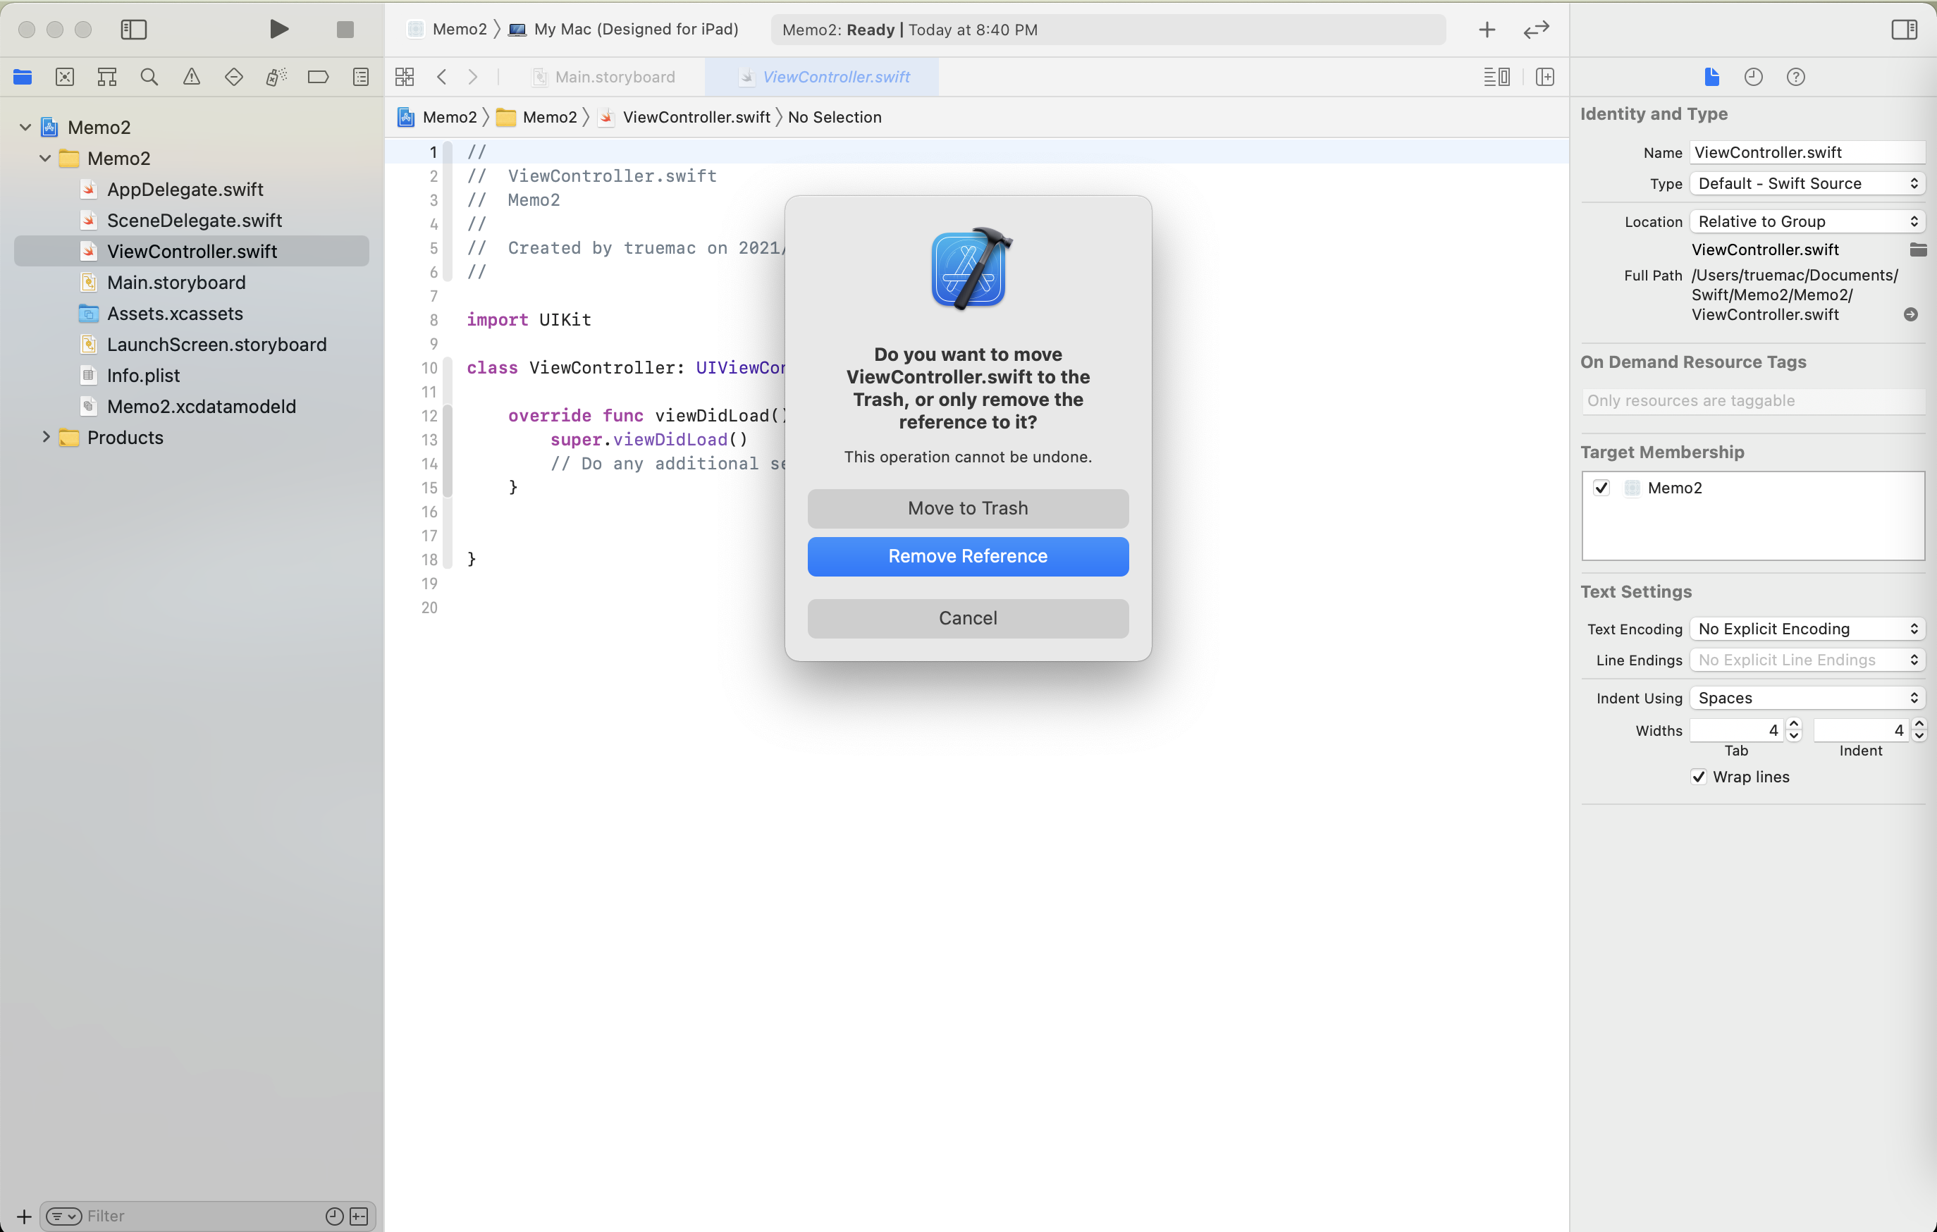1937x1232 pixels.
Task: Uncheck Memo2 target membership checkbox
Action: 1601,487
